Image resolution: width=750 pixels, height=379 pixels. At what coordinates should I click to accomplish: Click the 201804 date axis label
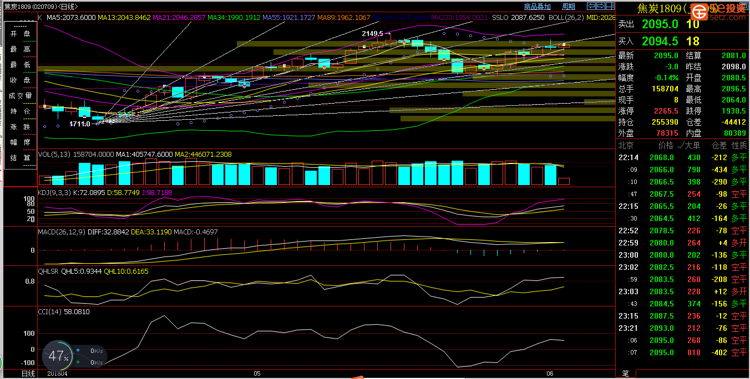[x=58, y=373]
